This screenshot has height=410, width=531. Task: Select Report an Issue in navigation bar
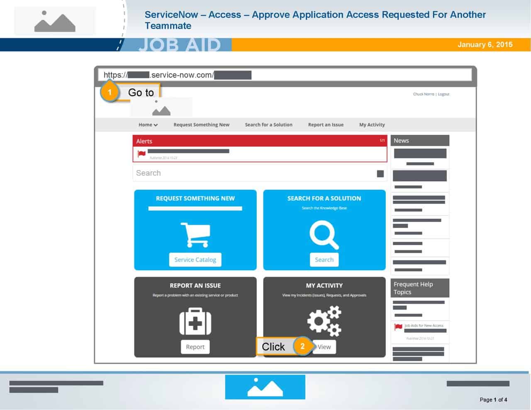326,125
